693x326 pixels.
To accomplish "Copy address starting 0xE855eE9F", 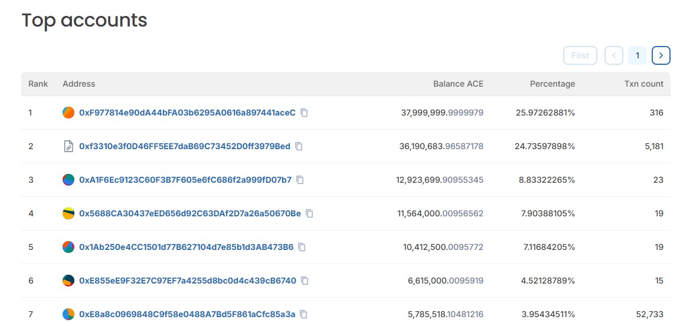I will coord(305,281).
